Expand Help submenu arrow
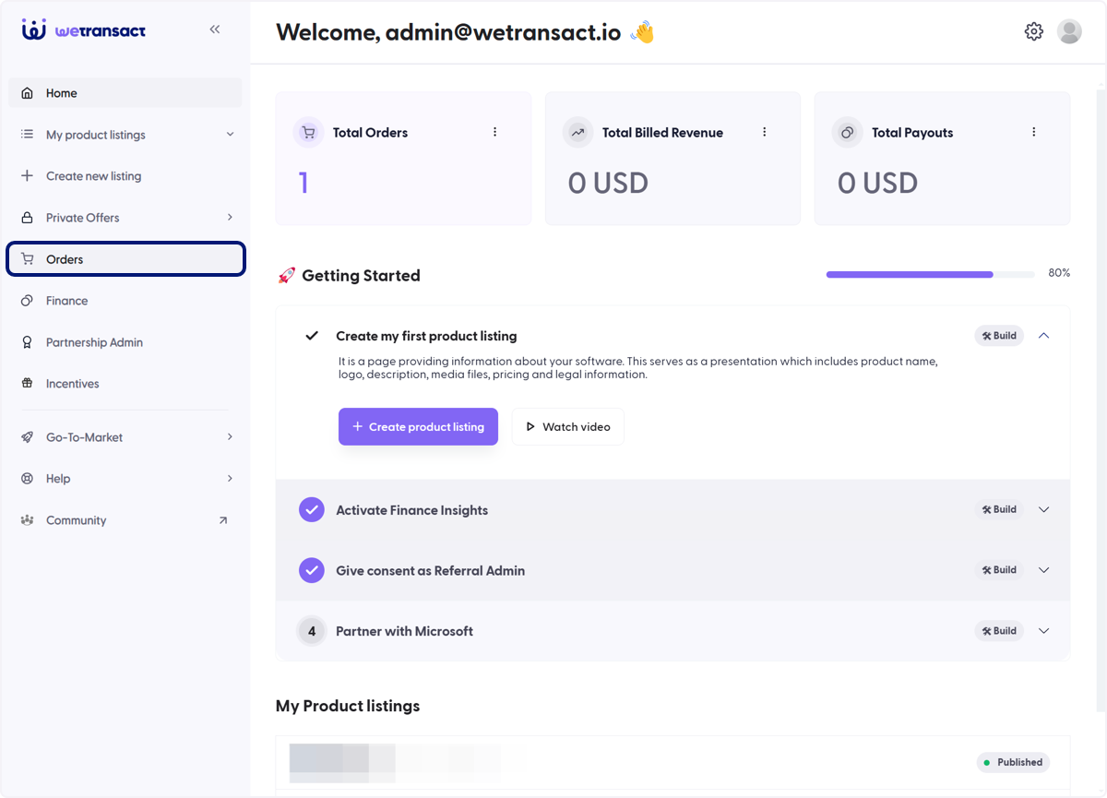Image resolution: width=1107 pixels, height=798 pixels. 230,479
